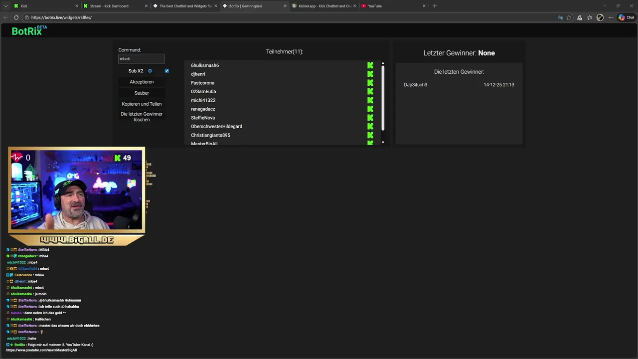The width and height of the screenshot is (638, 359).
Task: Click the participants list scrollbar thumb
Action: click(383, 98)
